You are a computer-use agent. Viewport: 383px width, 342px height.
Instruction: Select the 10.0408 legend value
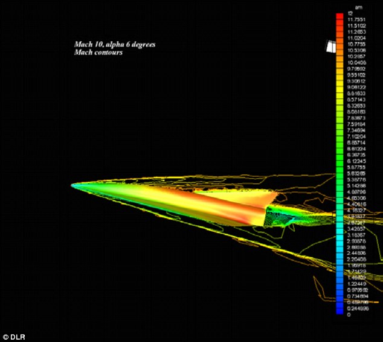pyautogui.click(x=355, y=62)
